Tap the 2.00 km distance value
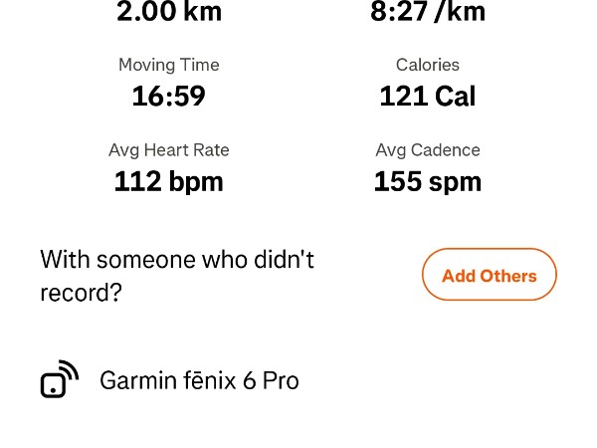The image size is (597, 448). [169, 12]
